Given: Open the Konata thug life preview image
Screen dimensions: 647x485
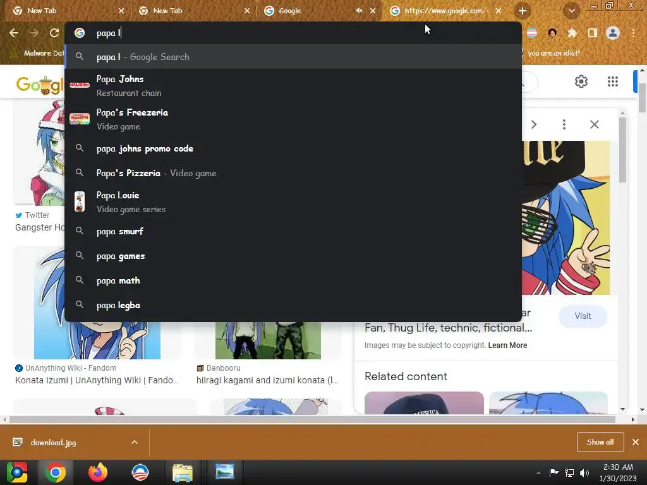Looking at the screenshot, I should pyautogui.click(x=565, y=218).
